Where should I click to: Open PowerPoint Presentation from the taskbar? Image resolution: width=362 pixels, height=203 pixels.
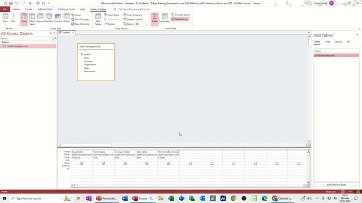pos(106,198)
